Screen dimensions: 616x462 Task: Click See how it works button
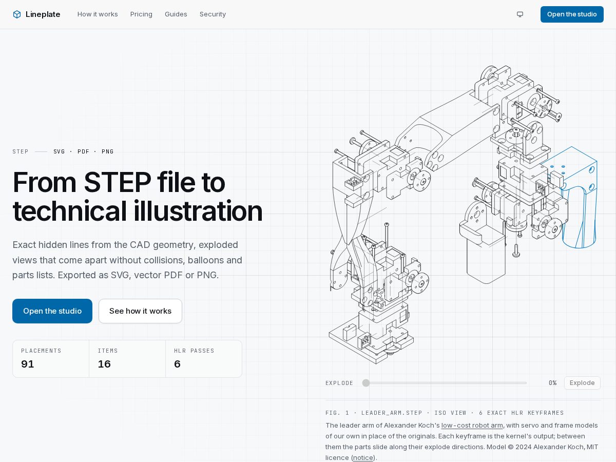140,311
